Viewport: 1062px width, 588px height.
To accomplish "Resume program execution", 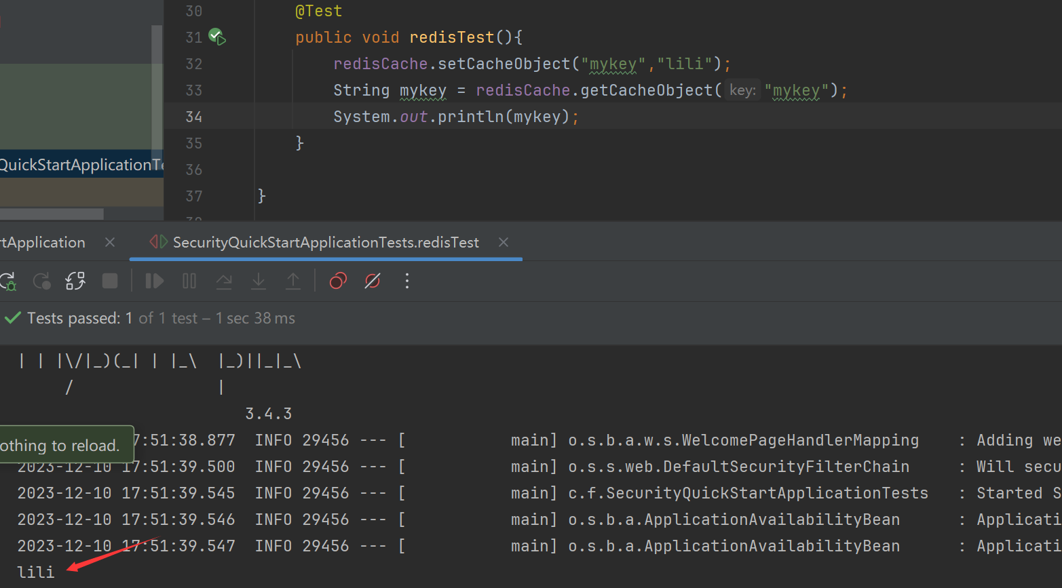I will click(155, 281).
